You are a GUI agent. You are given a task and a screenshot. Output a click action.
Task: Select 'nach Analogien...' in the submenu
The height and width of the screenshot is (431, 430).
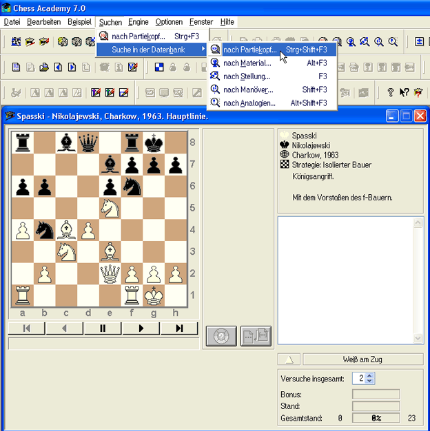click(x=272, y=103)
